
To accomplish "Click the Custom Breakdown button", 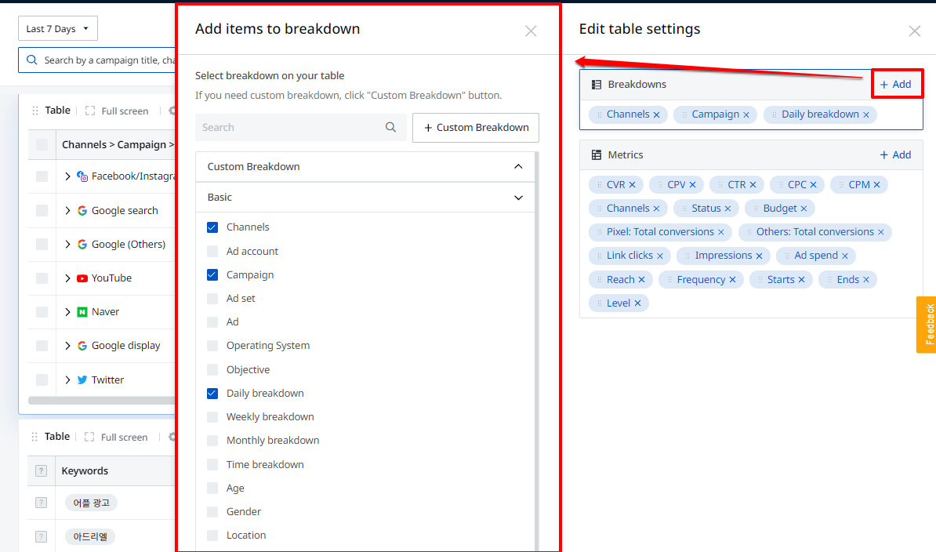I will pos(476,128).
